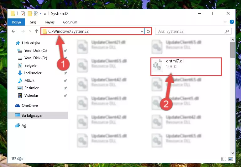241x167 pixels.
Task: Open the Görünüm ribbon tab
Action: point(70,22)
